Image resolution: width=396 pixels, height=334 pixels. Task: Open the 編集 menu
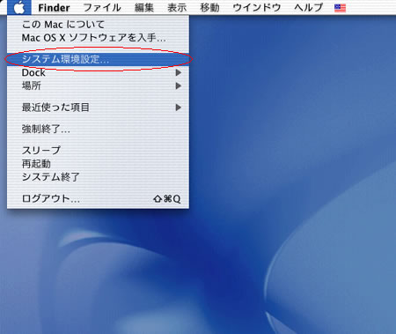[144, 8]
